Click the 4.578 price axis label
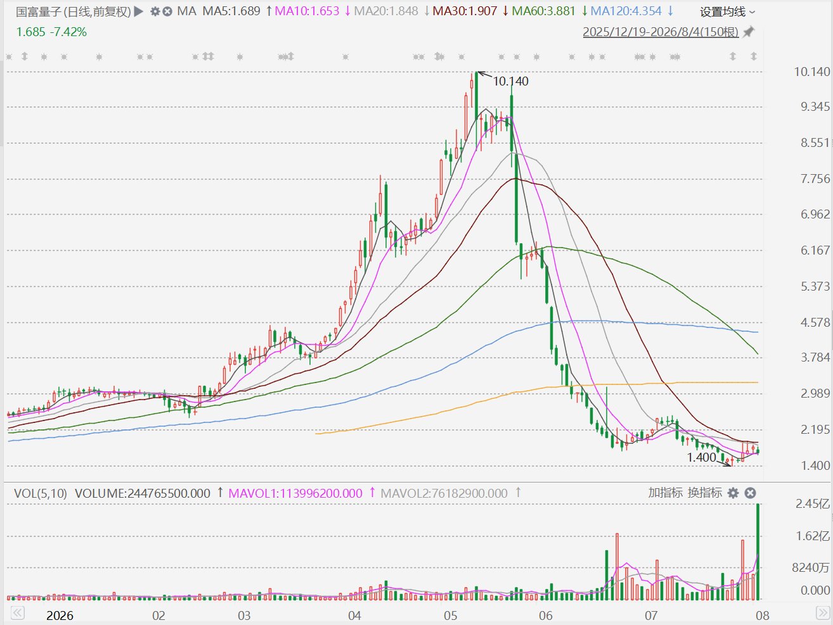This screenshot has height=625, width=833. pyautogui.click(x=815, y=322)
